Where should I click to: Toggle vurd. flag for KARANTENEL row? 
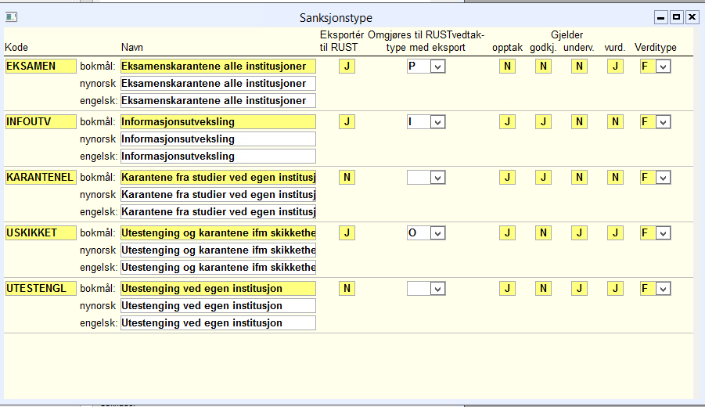click(x=615, y=177)
